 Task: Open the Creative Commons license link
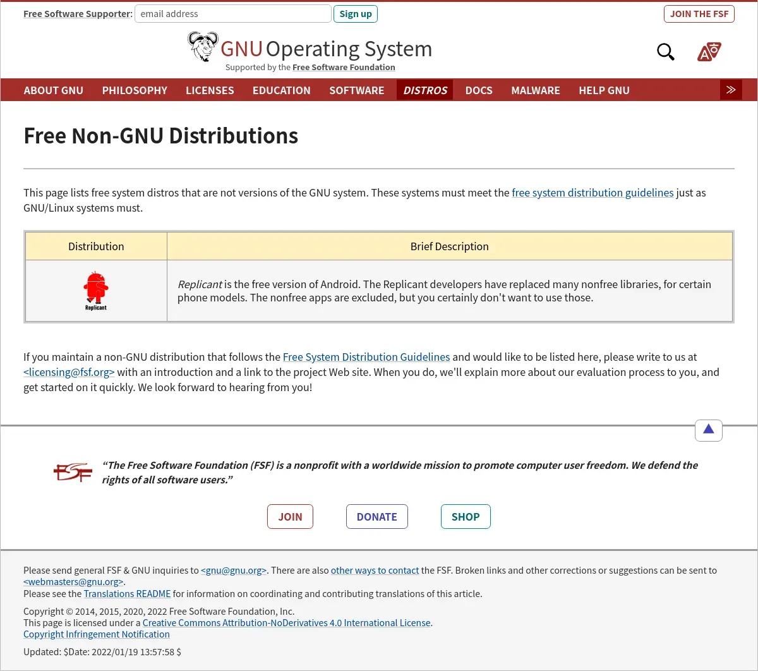pos(287,623)
